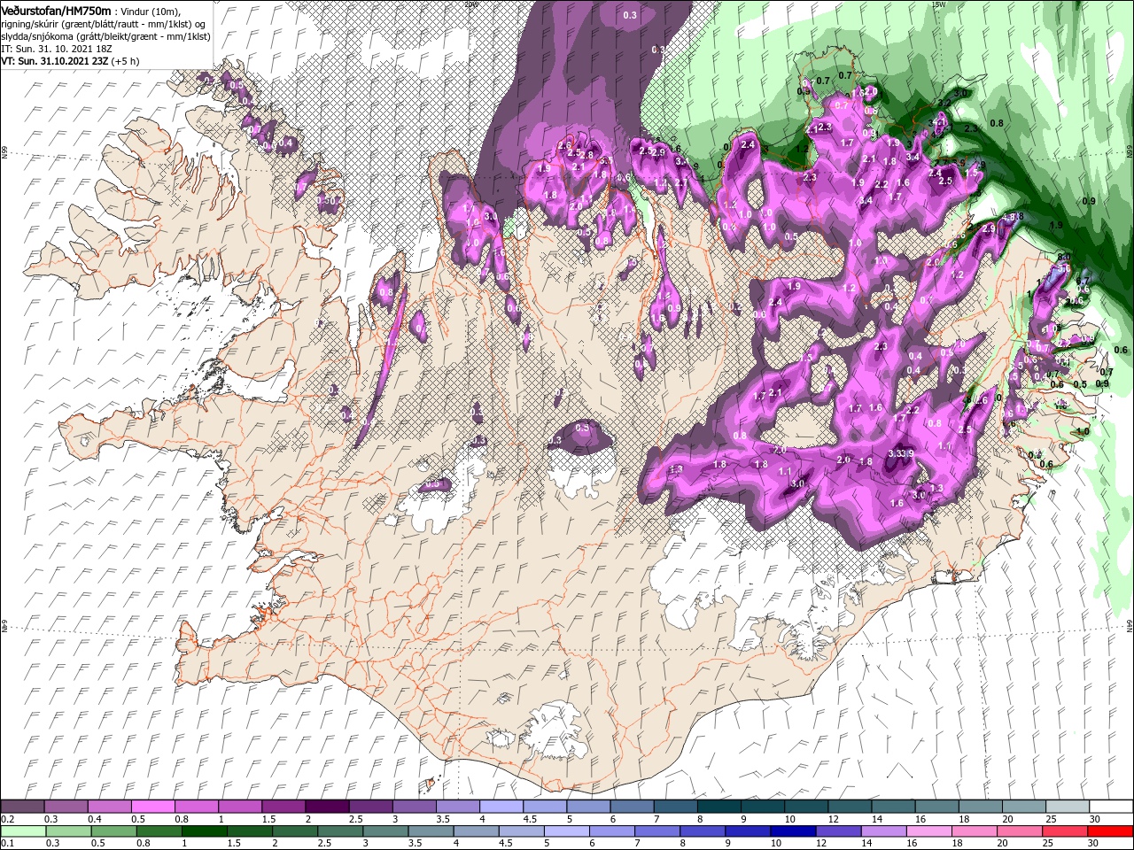This screenshot has height=850, width=1134.
Task: Pick the darkest green swatch at 1 in lower legend
Action: [x=204, y=831]
